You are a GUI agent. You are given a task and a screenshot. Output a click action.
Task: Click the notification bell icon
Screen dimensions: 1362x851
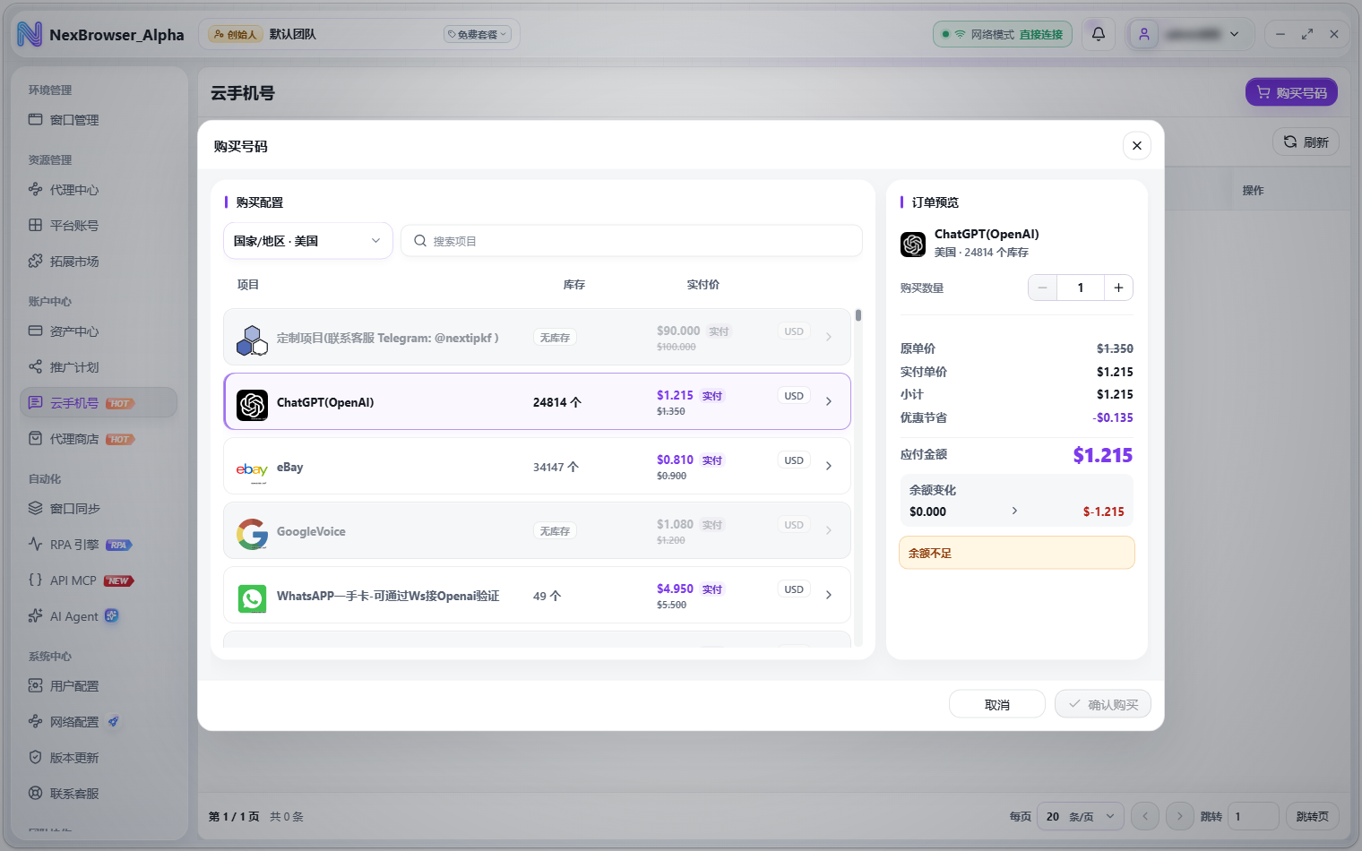(1099, 34)
